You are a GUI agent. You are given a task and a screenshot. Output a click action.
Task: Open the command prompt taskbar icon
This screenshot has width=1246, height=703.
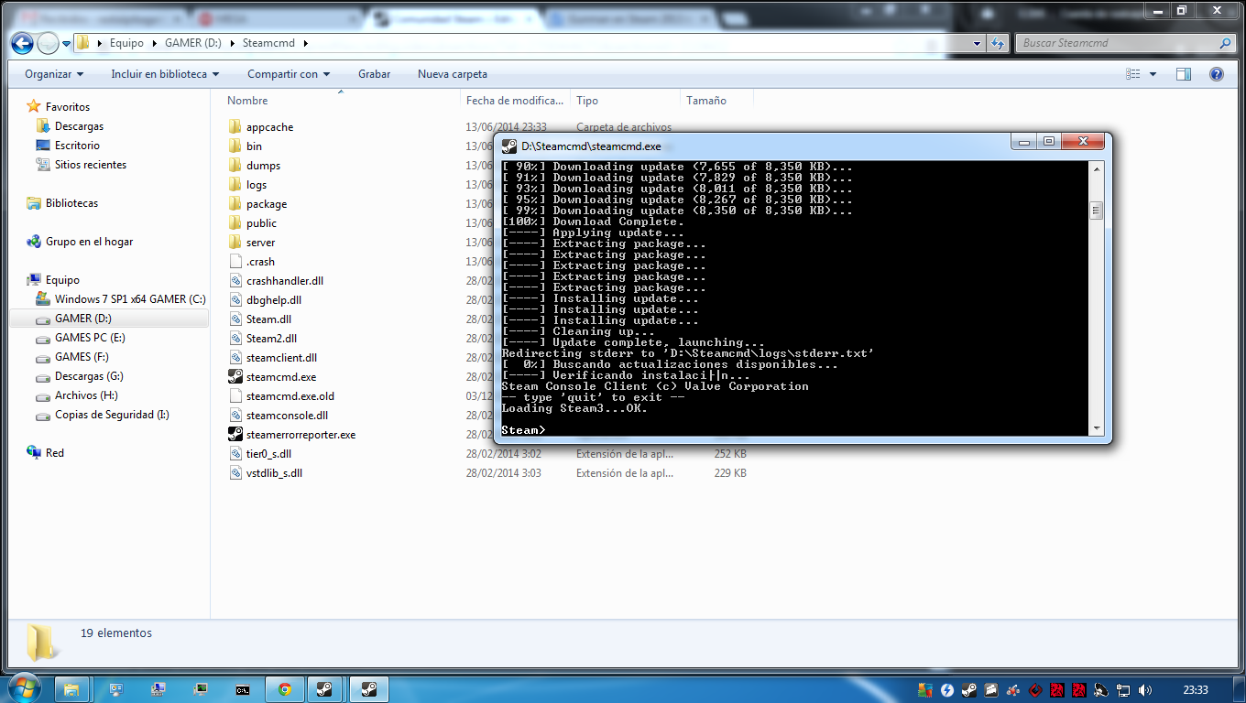click(243, 689)
